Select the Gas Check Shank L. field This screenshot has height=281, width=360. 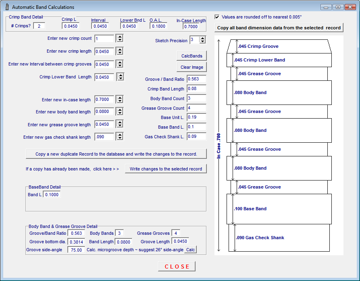(x=197, y=136)
